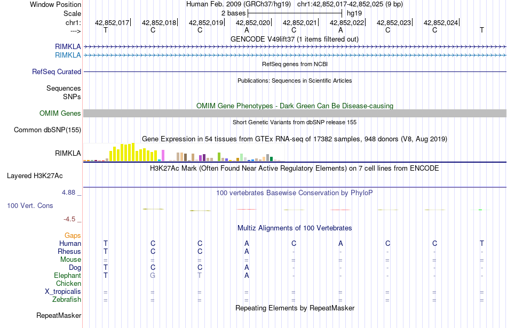Click the pink bar in the GTEx chart
The image size is (507, 328).
tap(163, 155)
